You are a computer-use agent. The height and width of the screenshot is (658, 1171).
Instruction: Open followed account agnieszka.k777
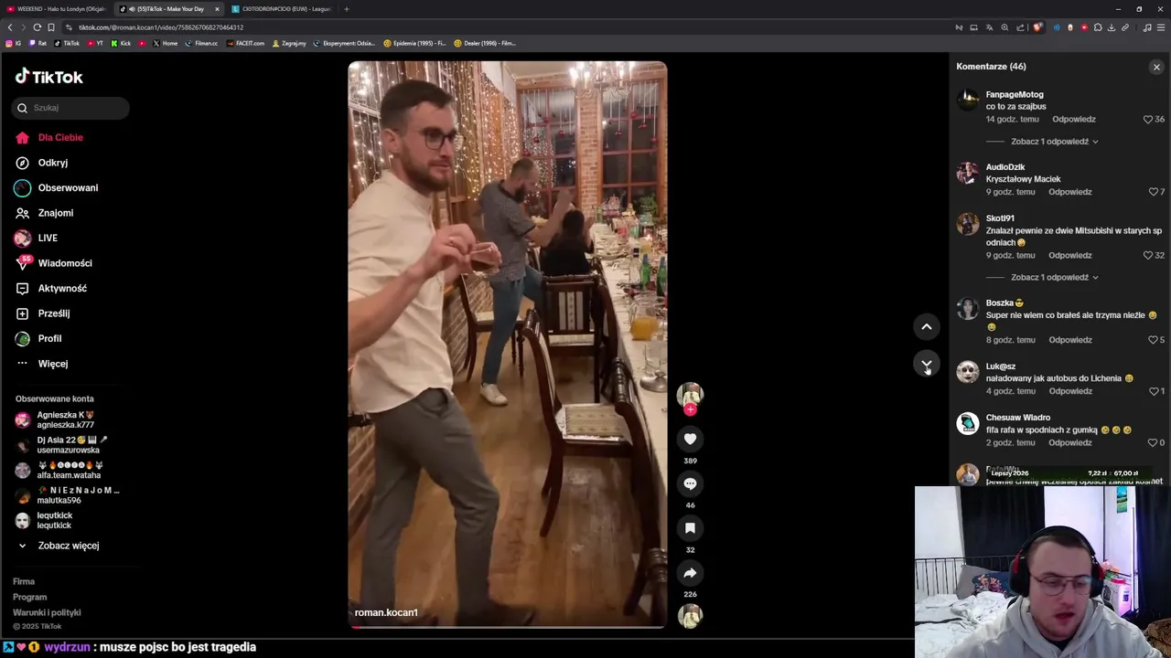point(66,419)
